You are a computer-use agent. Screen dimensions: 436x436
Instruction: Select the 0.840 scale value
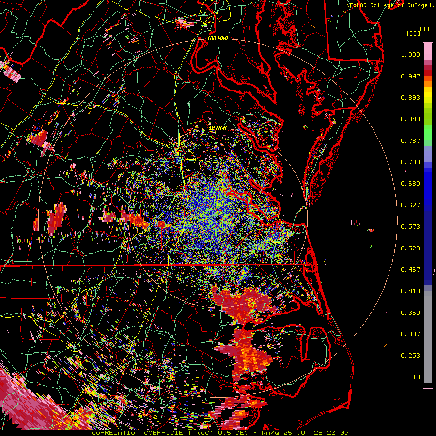[x=410, y=119]
